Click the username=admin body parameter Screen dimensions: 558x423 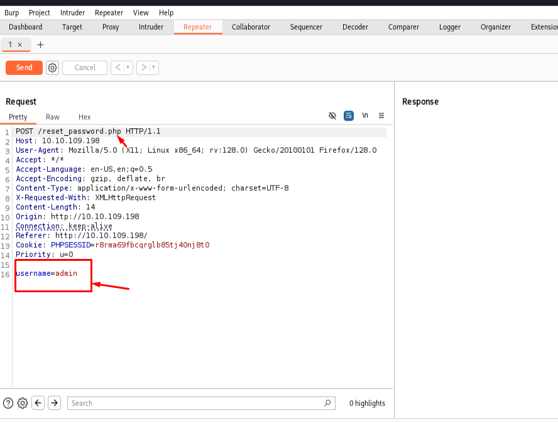pyautogui.click(x=46, y=273)
